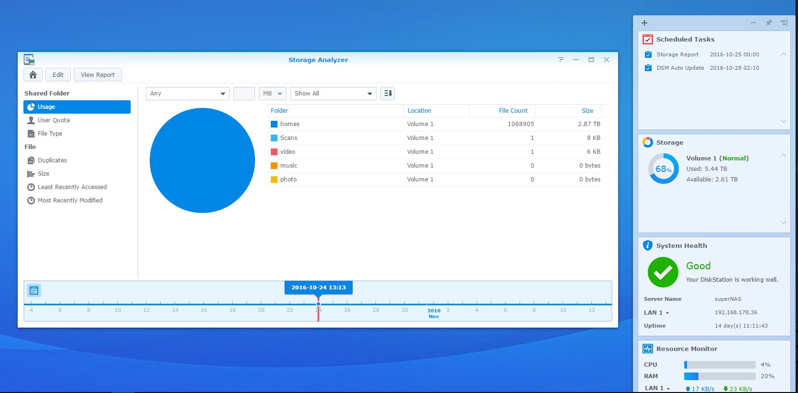Click the Resource Monitor widget icon
Image resolution: width=798 pixels, height=393 pixels.
coord(648,349)
